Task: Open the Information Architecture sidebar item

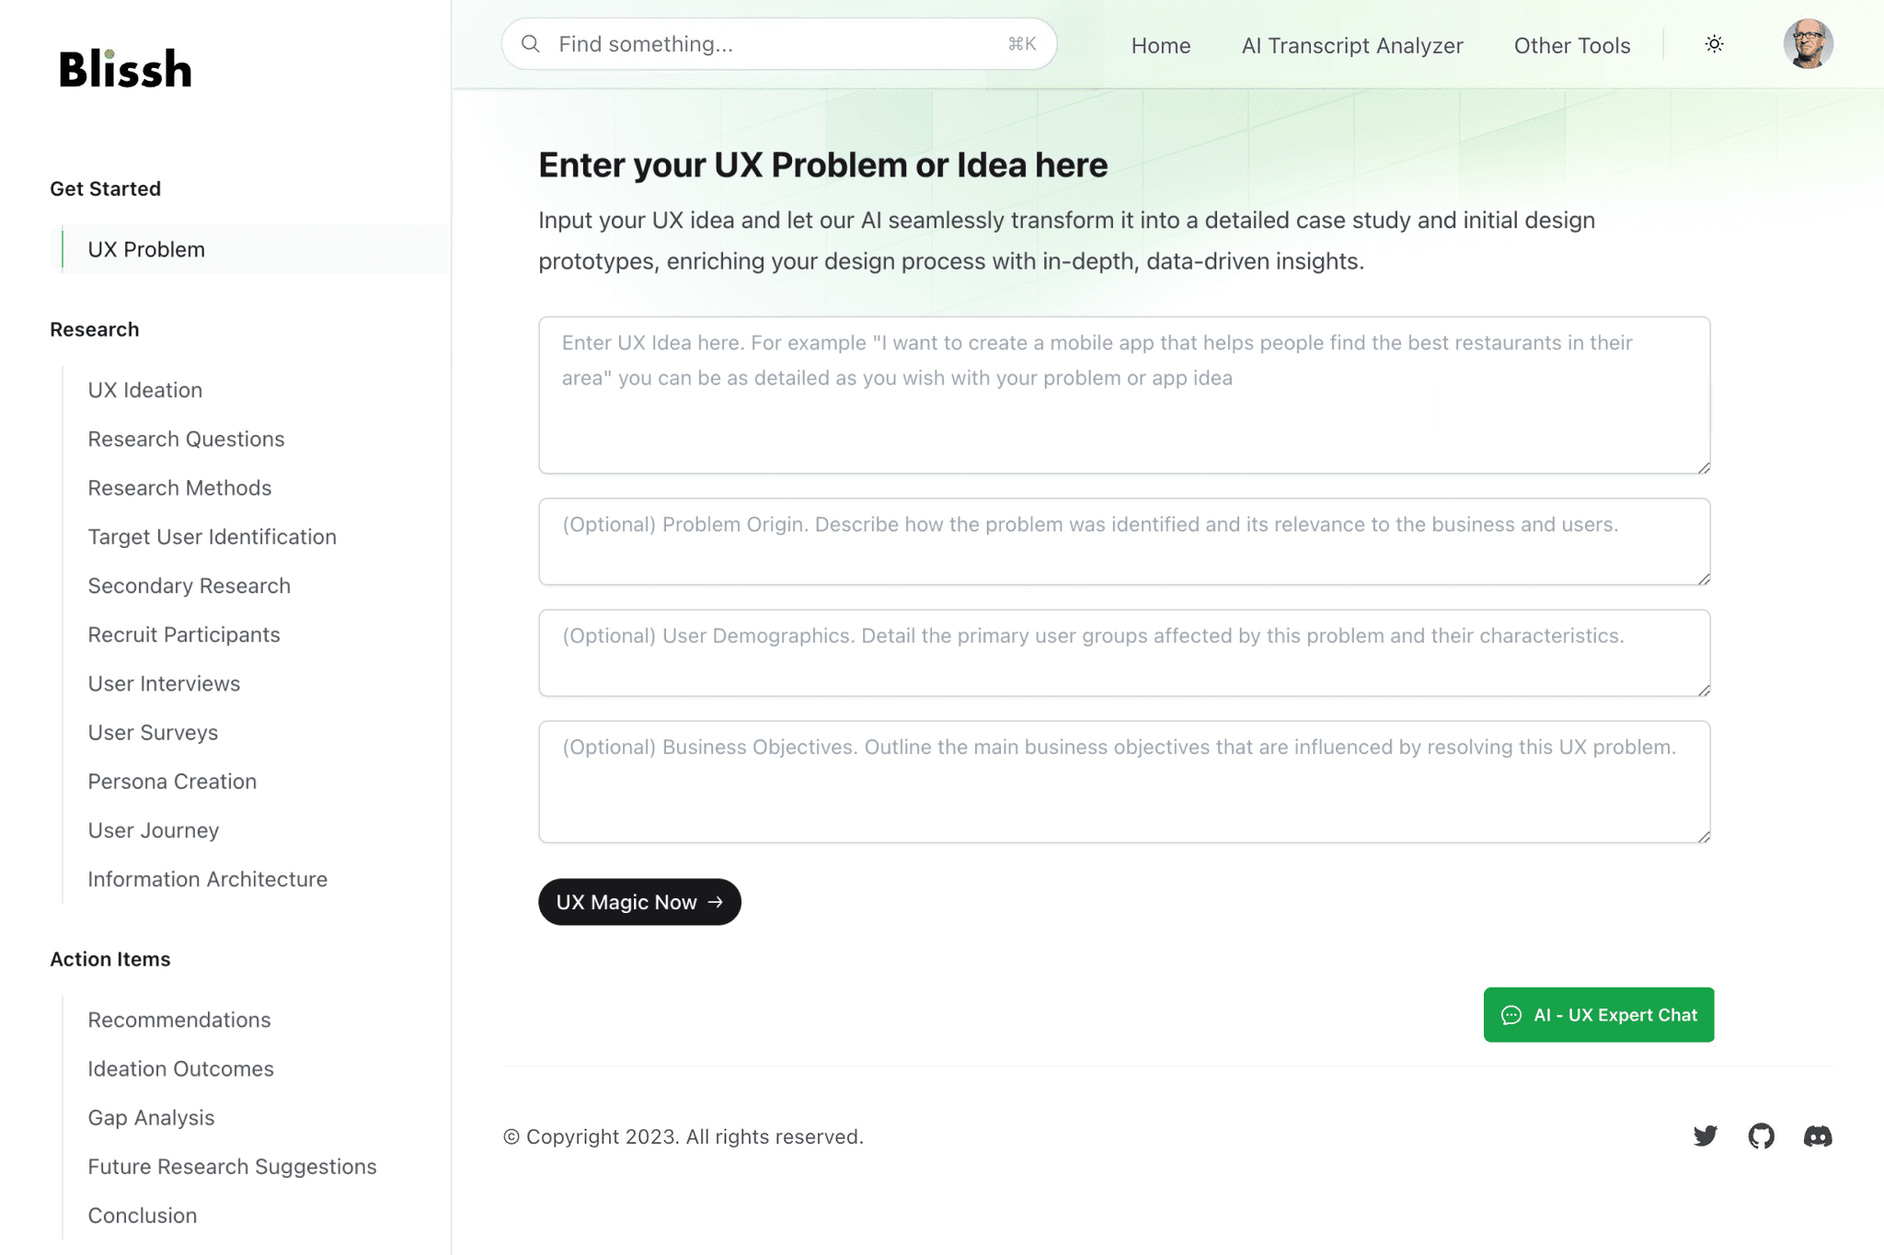Action: (x=207, y=879)
